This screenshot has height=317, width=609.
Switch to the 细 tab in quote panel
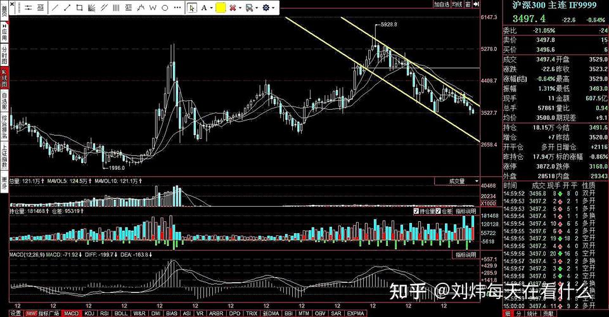point(508,313)
